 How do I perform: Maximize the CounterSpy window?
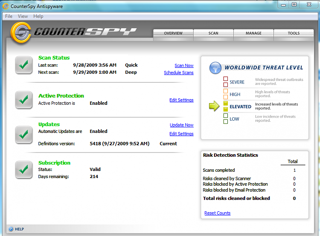pyautogui.click(x=294, y=5)
